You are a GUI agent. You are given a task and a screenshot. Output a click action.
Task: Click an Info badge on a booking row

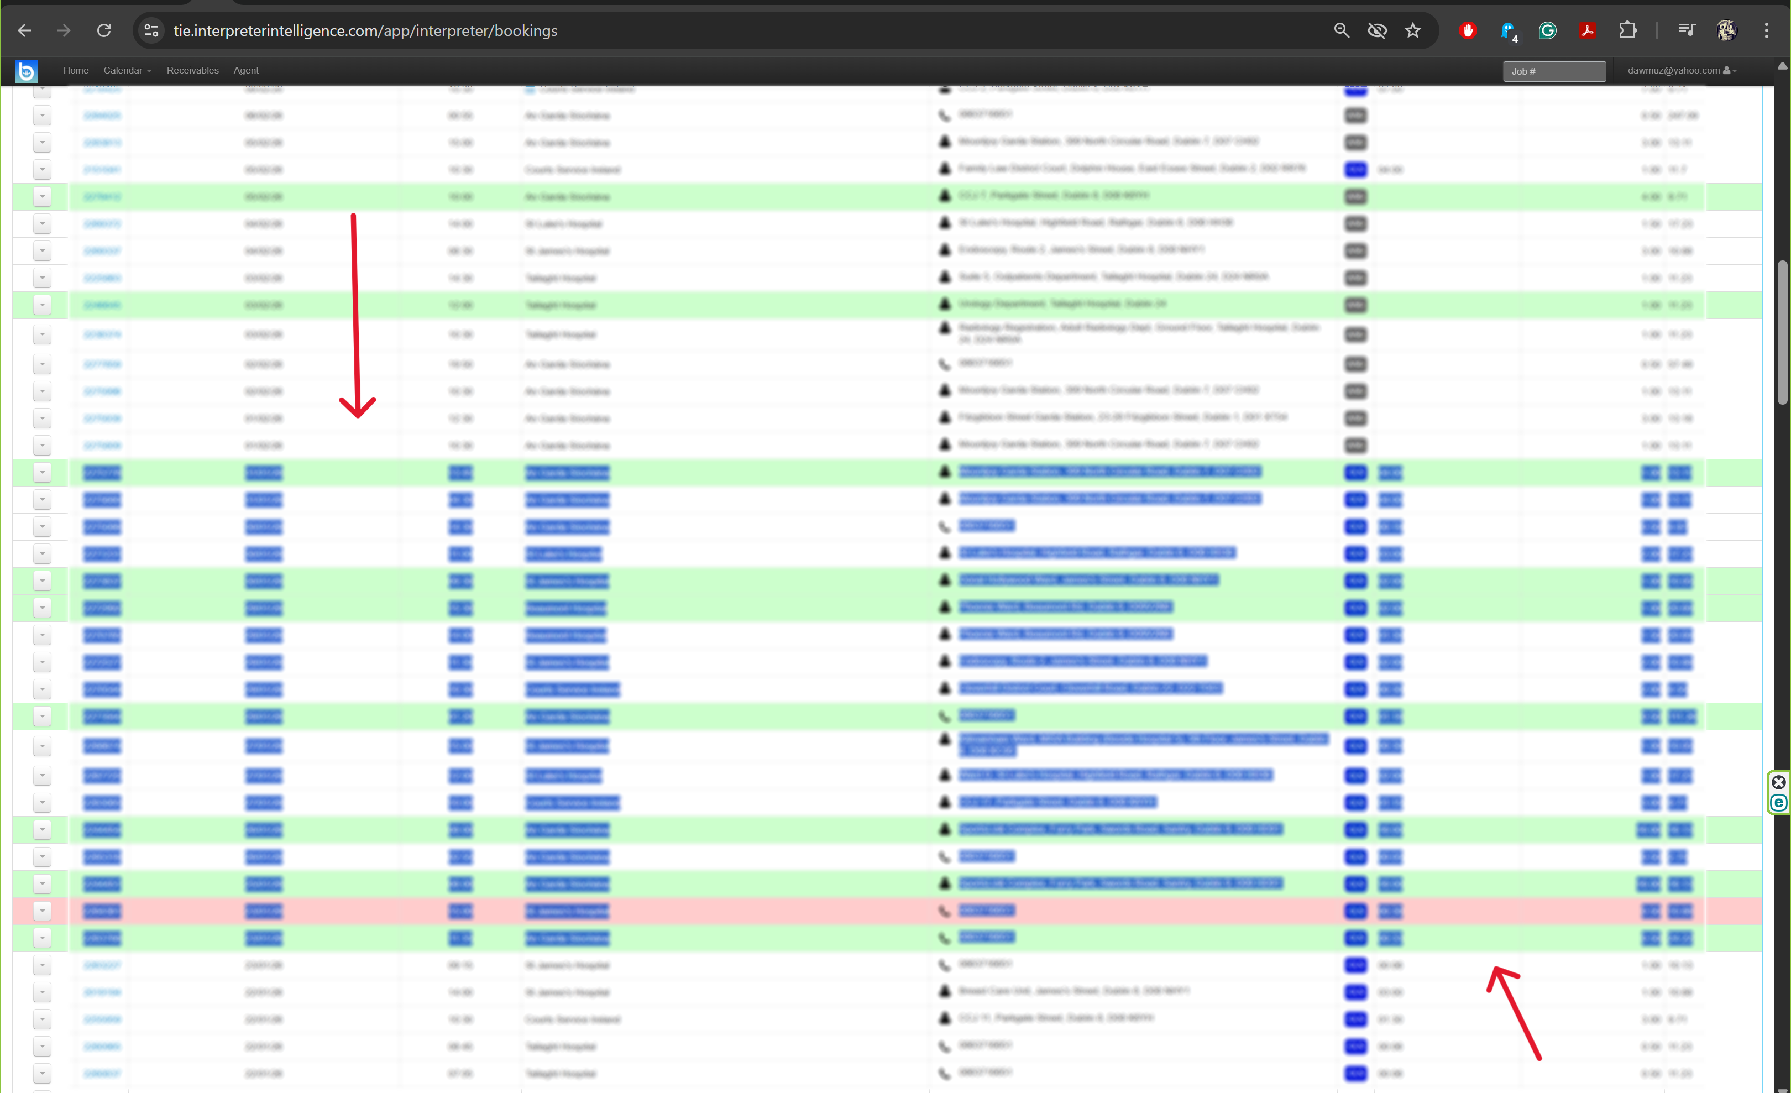click(x=1355, y=115)
